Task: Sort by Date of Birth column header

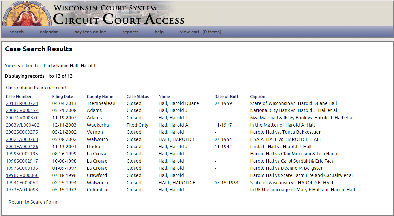Action: coord(227,97)
